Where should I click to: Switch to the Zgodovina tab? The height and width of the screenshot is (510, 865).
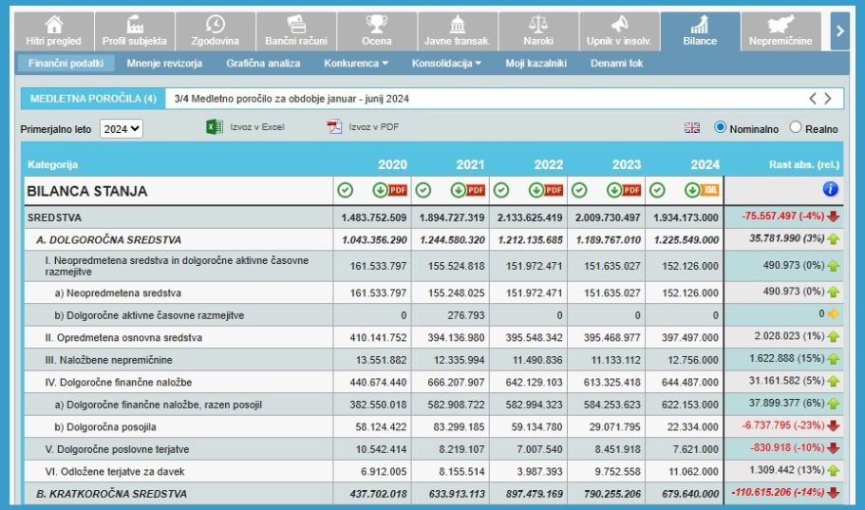tap(216, 31)
